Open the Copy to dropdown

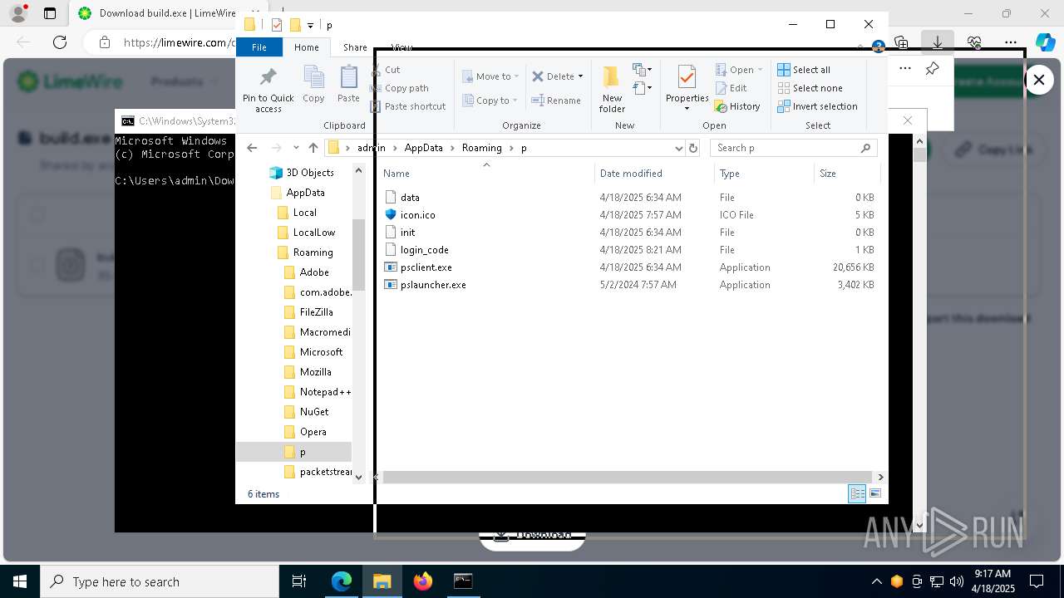[490, 100]
